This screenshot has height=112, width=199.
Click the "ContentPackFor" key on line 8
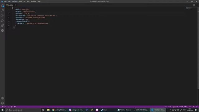point(21,21)
